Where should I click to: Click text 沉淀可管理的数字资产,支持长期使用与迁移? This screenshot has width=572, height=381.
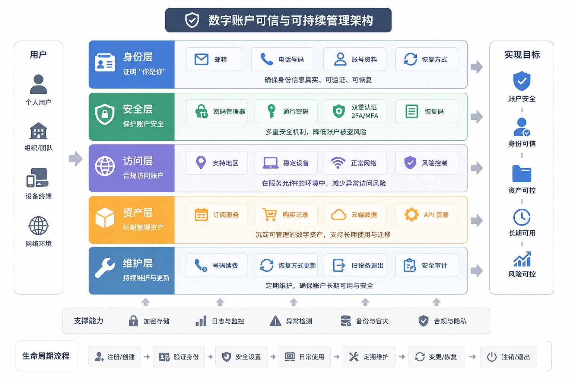[x=323, y=234]
